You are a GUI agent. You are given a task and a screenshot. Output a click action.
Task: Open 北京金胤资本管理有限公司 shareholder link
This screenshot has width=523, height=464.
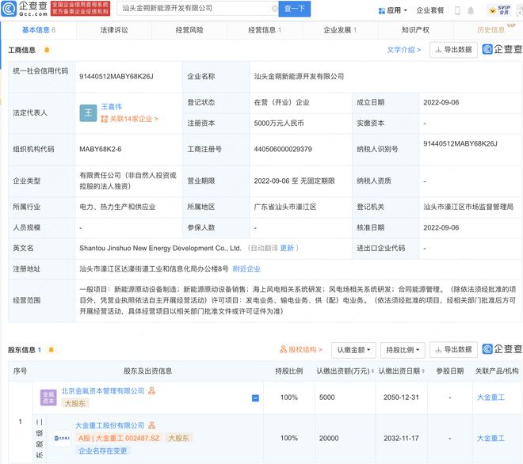coord(103,390)
